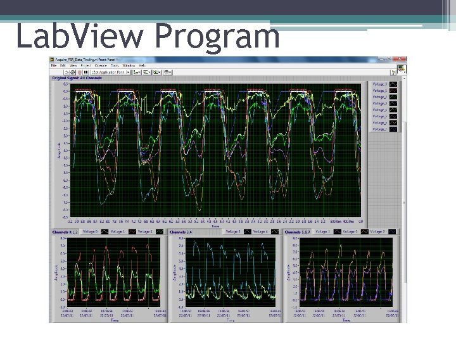Click the seventh plot swatch in the main legend
This screenshot has height=342, width=456.
[x=393, y=122]
